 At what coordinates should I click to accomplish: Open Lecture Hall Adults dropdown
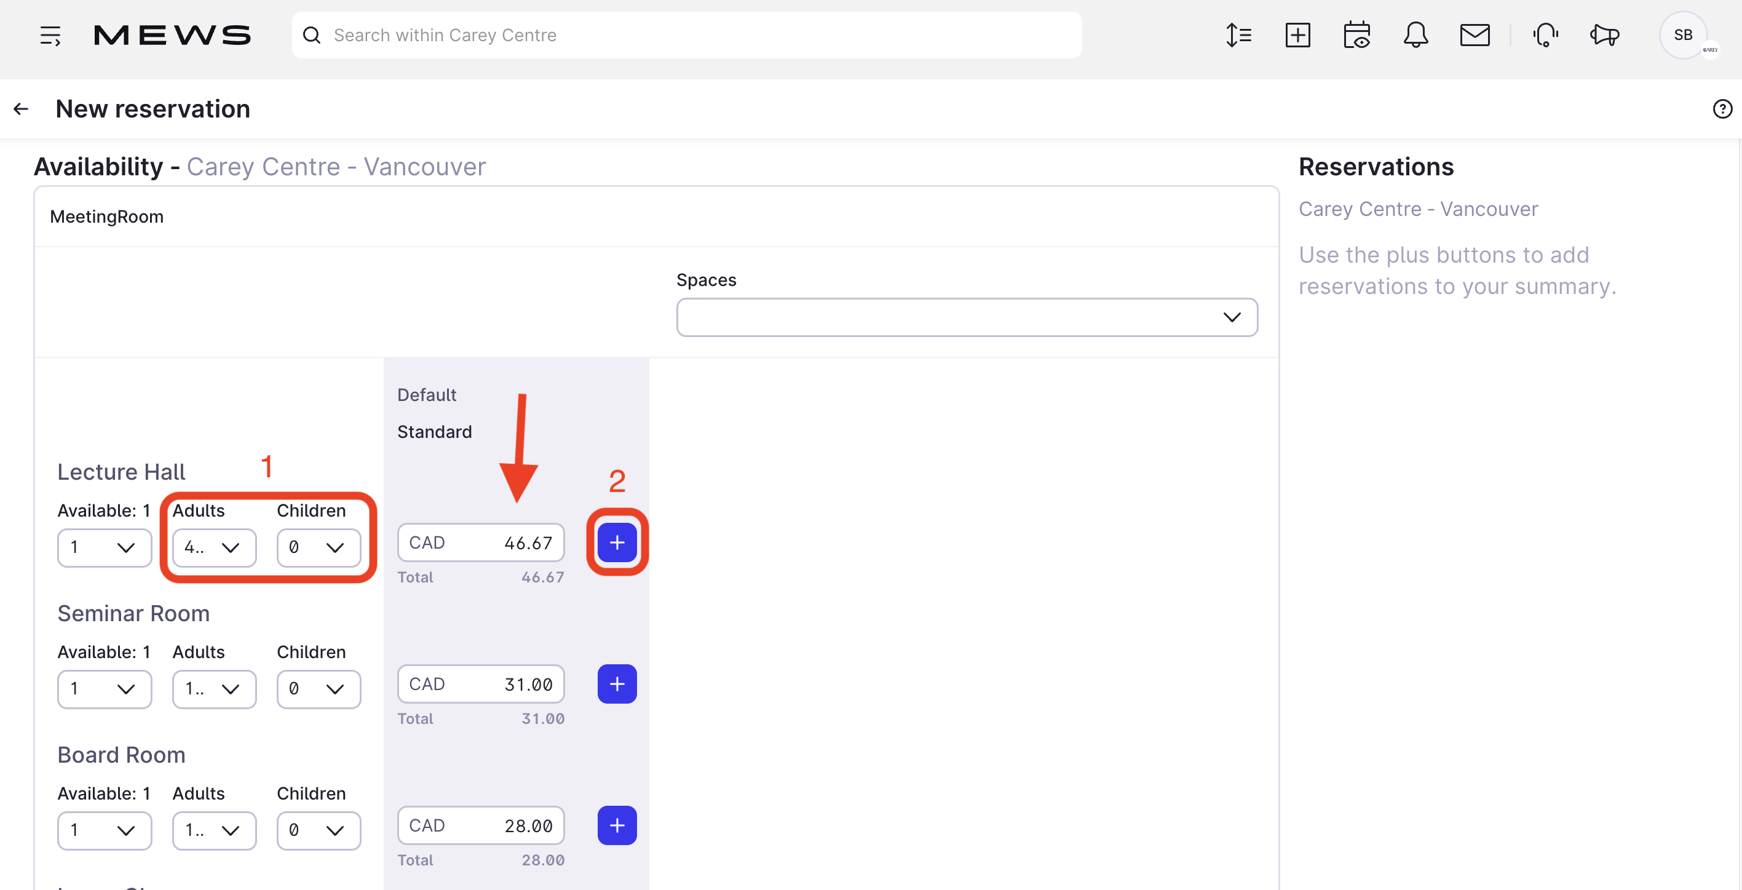click(214, 547)
